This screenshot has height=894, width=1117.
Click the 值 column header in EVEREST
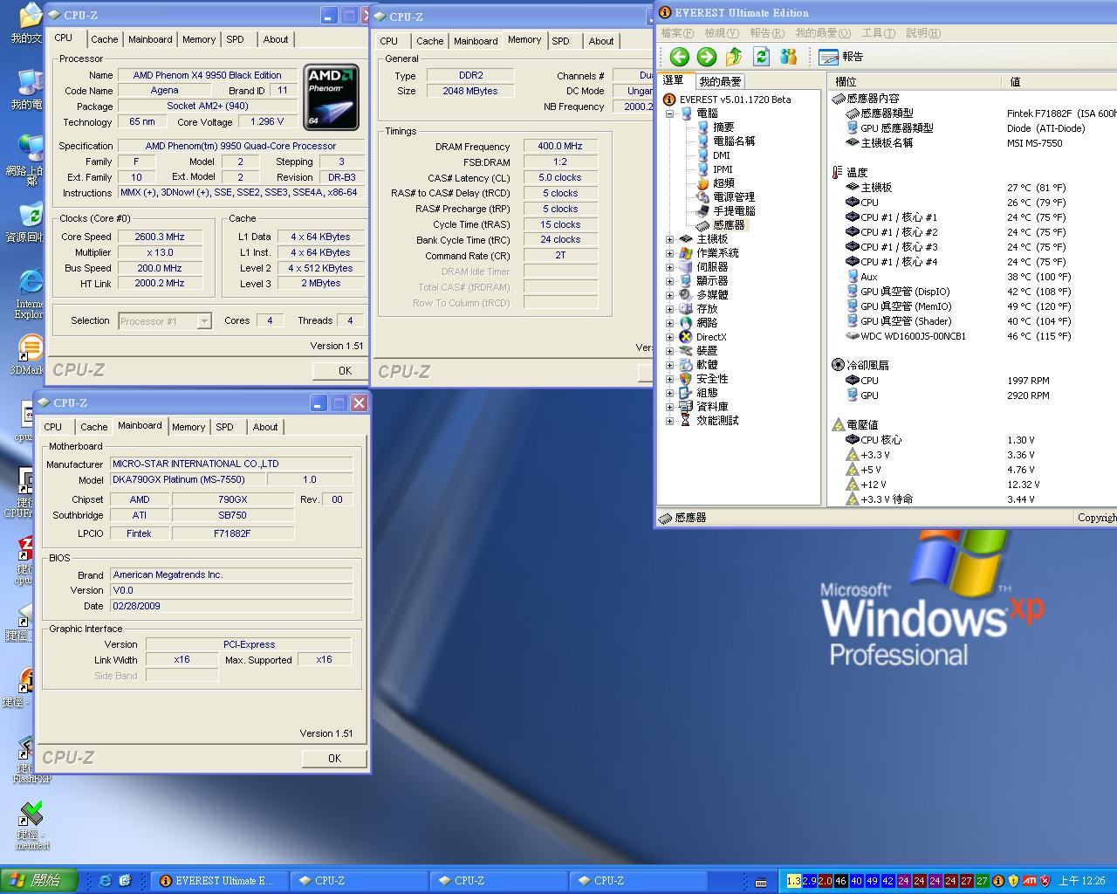tap(1059, 81)
